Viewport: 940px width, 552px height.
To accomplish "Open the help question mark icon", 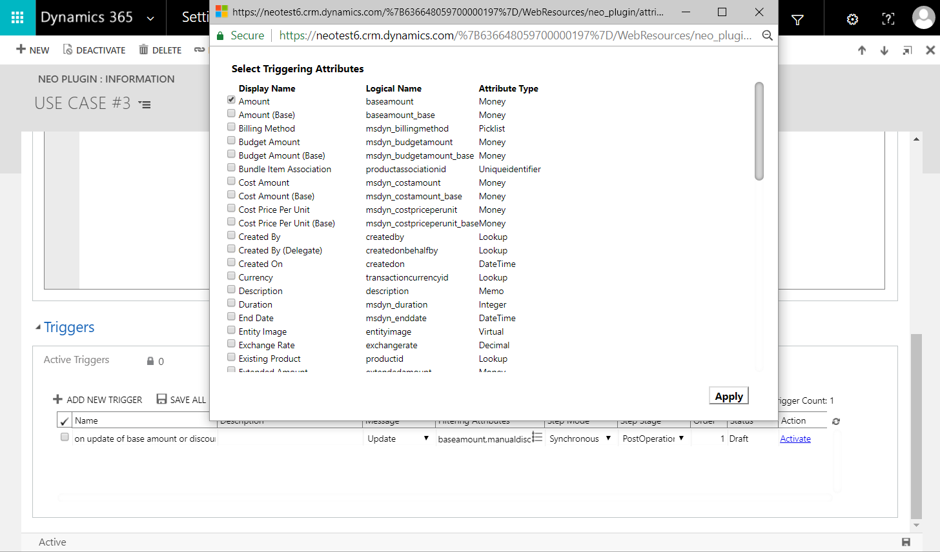I will coord(888,19).
